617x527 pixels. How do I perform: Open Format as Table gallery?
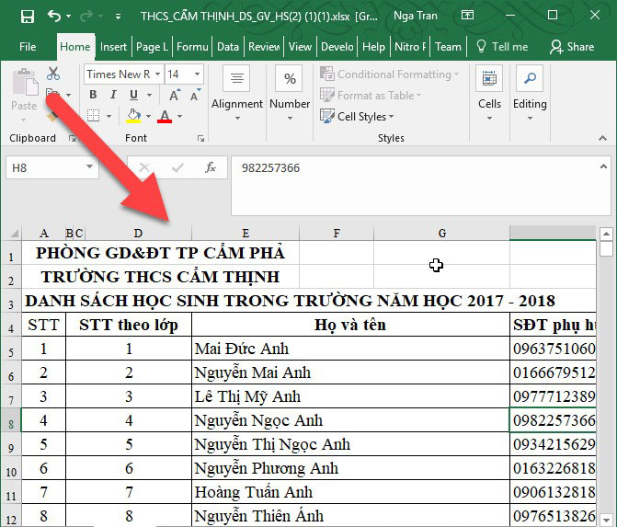coord(371,95)
